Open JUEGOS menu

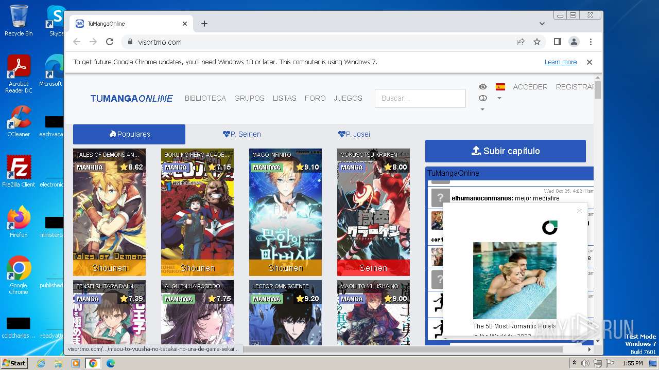pos(348,98)
